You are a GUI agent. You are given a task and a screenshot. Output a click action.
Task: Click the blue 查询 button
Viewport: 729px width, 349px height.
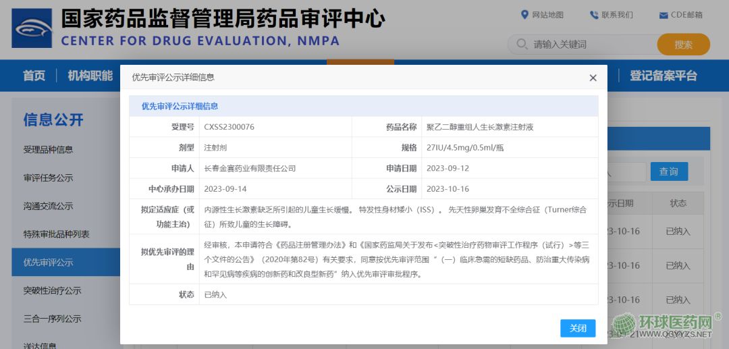(668, 171)
